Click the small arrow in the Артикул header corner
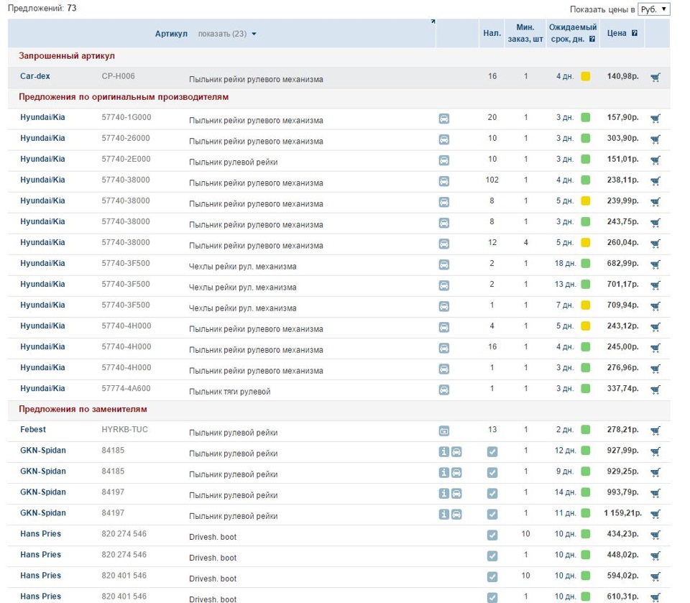The image size is (690, 603). tap(433, 22)
